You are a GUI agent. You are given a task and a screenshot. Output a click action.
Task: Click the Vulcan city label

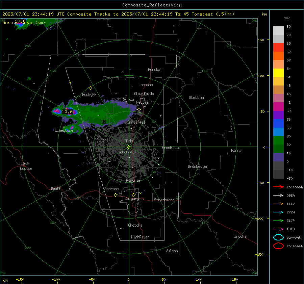172,251
